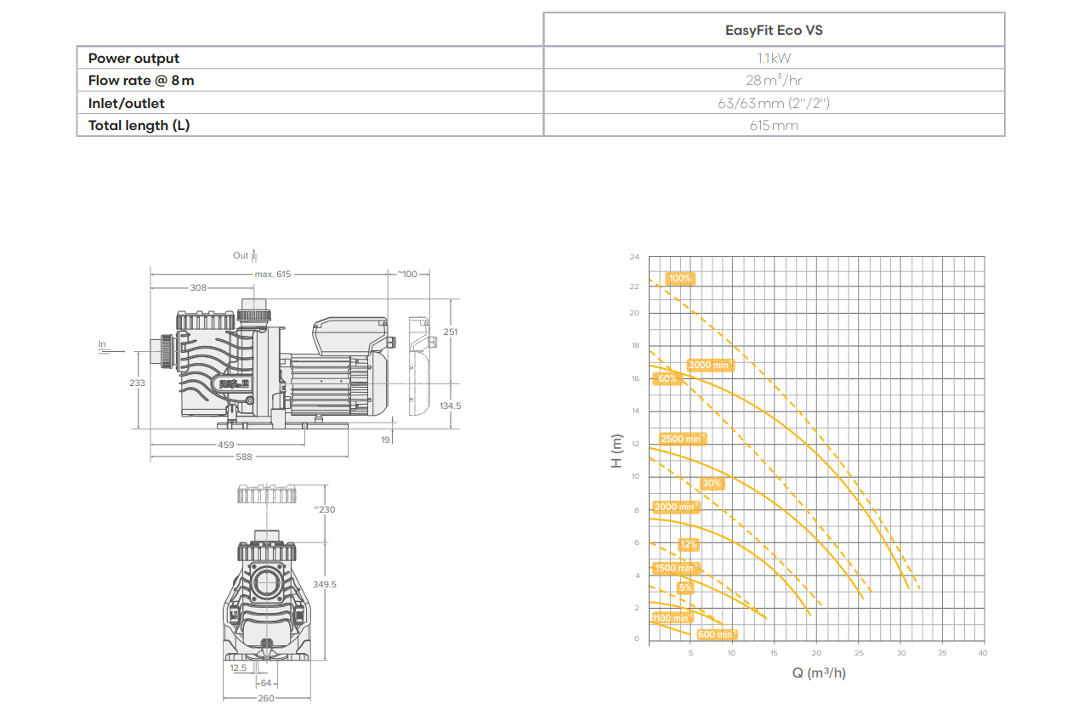1090x715 pixels.
Task: Click the side-view pump drawing
Action: pos(272,366)
